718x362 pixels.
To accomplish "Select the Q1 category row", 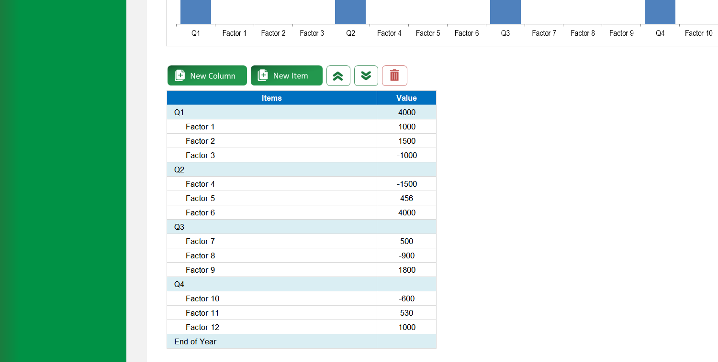I will click(x=239, y=112).
